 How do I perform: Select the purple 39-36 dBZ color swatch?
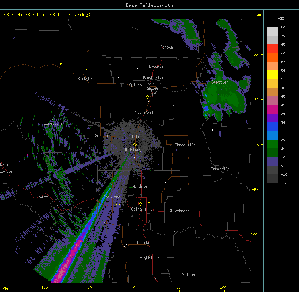(x=273, y=118)
